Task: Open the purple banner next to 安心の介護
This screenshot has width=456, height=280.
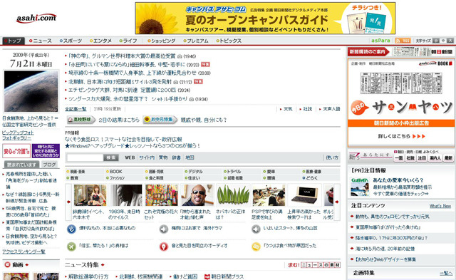Action: [46, 151]
